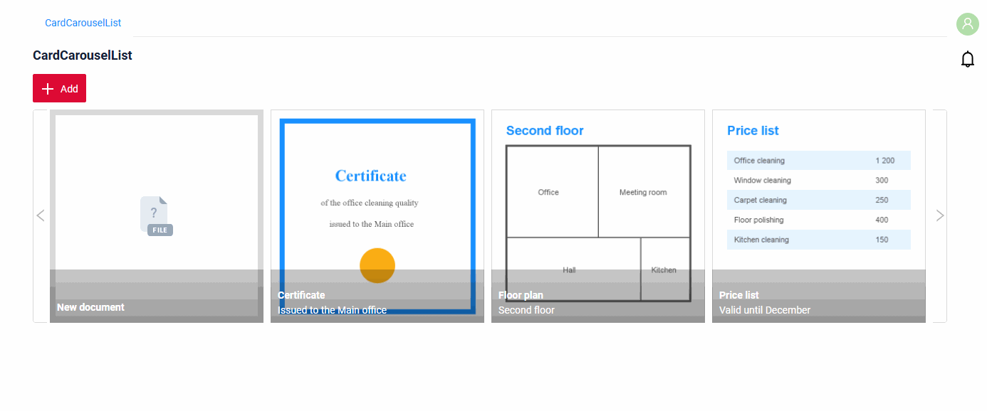This screenshot has width=987, height=411.
Task: Open the Floor plan card thumbnail
Action: point(598,216)
